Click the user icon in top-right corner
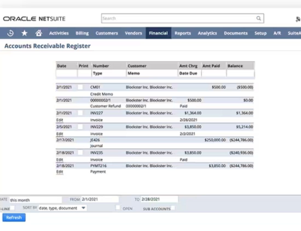This screenshot has width=301, height=231. [298, 19]
